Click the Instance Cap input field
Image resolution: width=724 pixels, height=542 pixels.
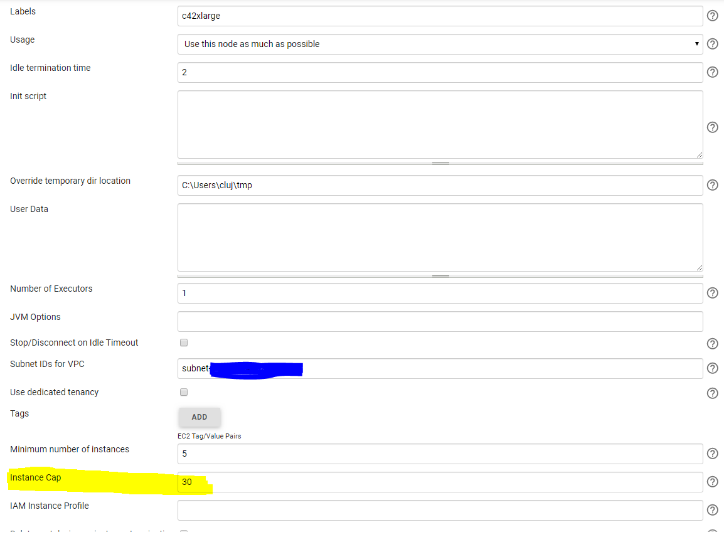tap(439, 482)
